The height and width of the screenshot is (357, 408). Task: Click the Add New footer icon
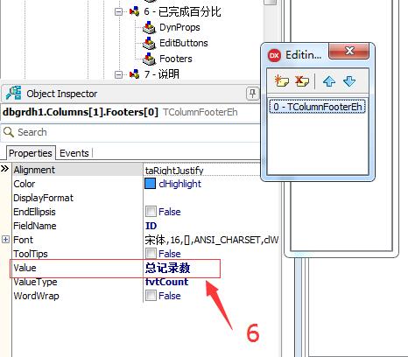click(x=281, y=81)
